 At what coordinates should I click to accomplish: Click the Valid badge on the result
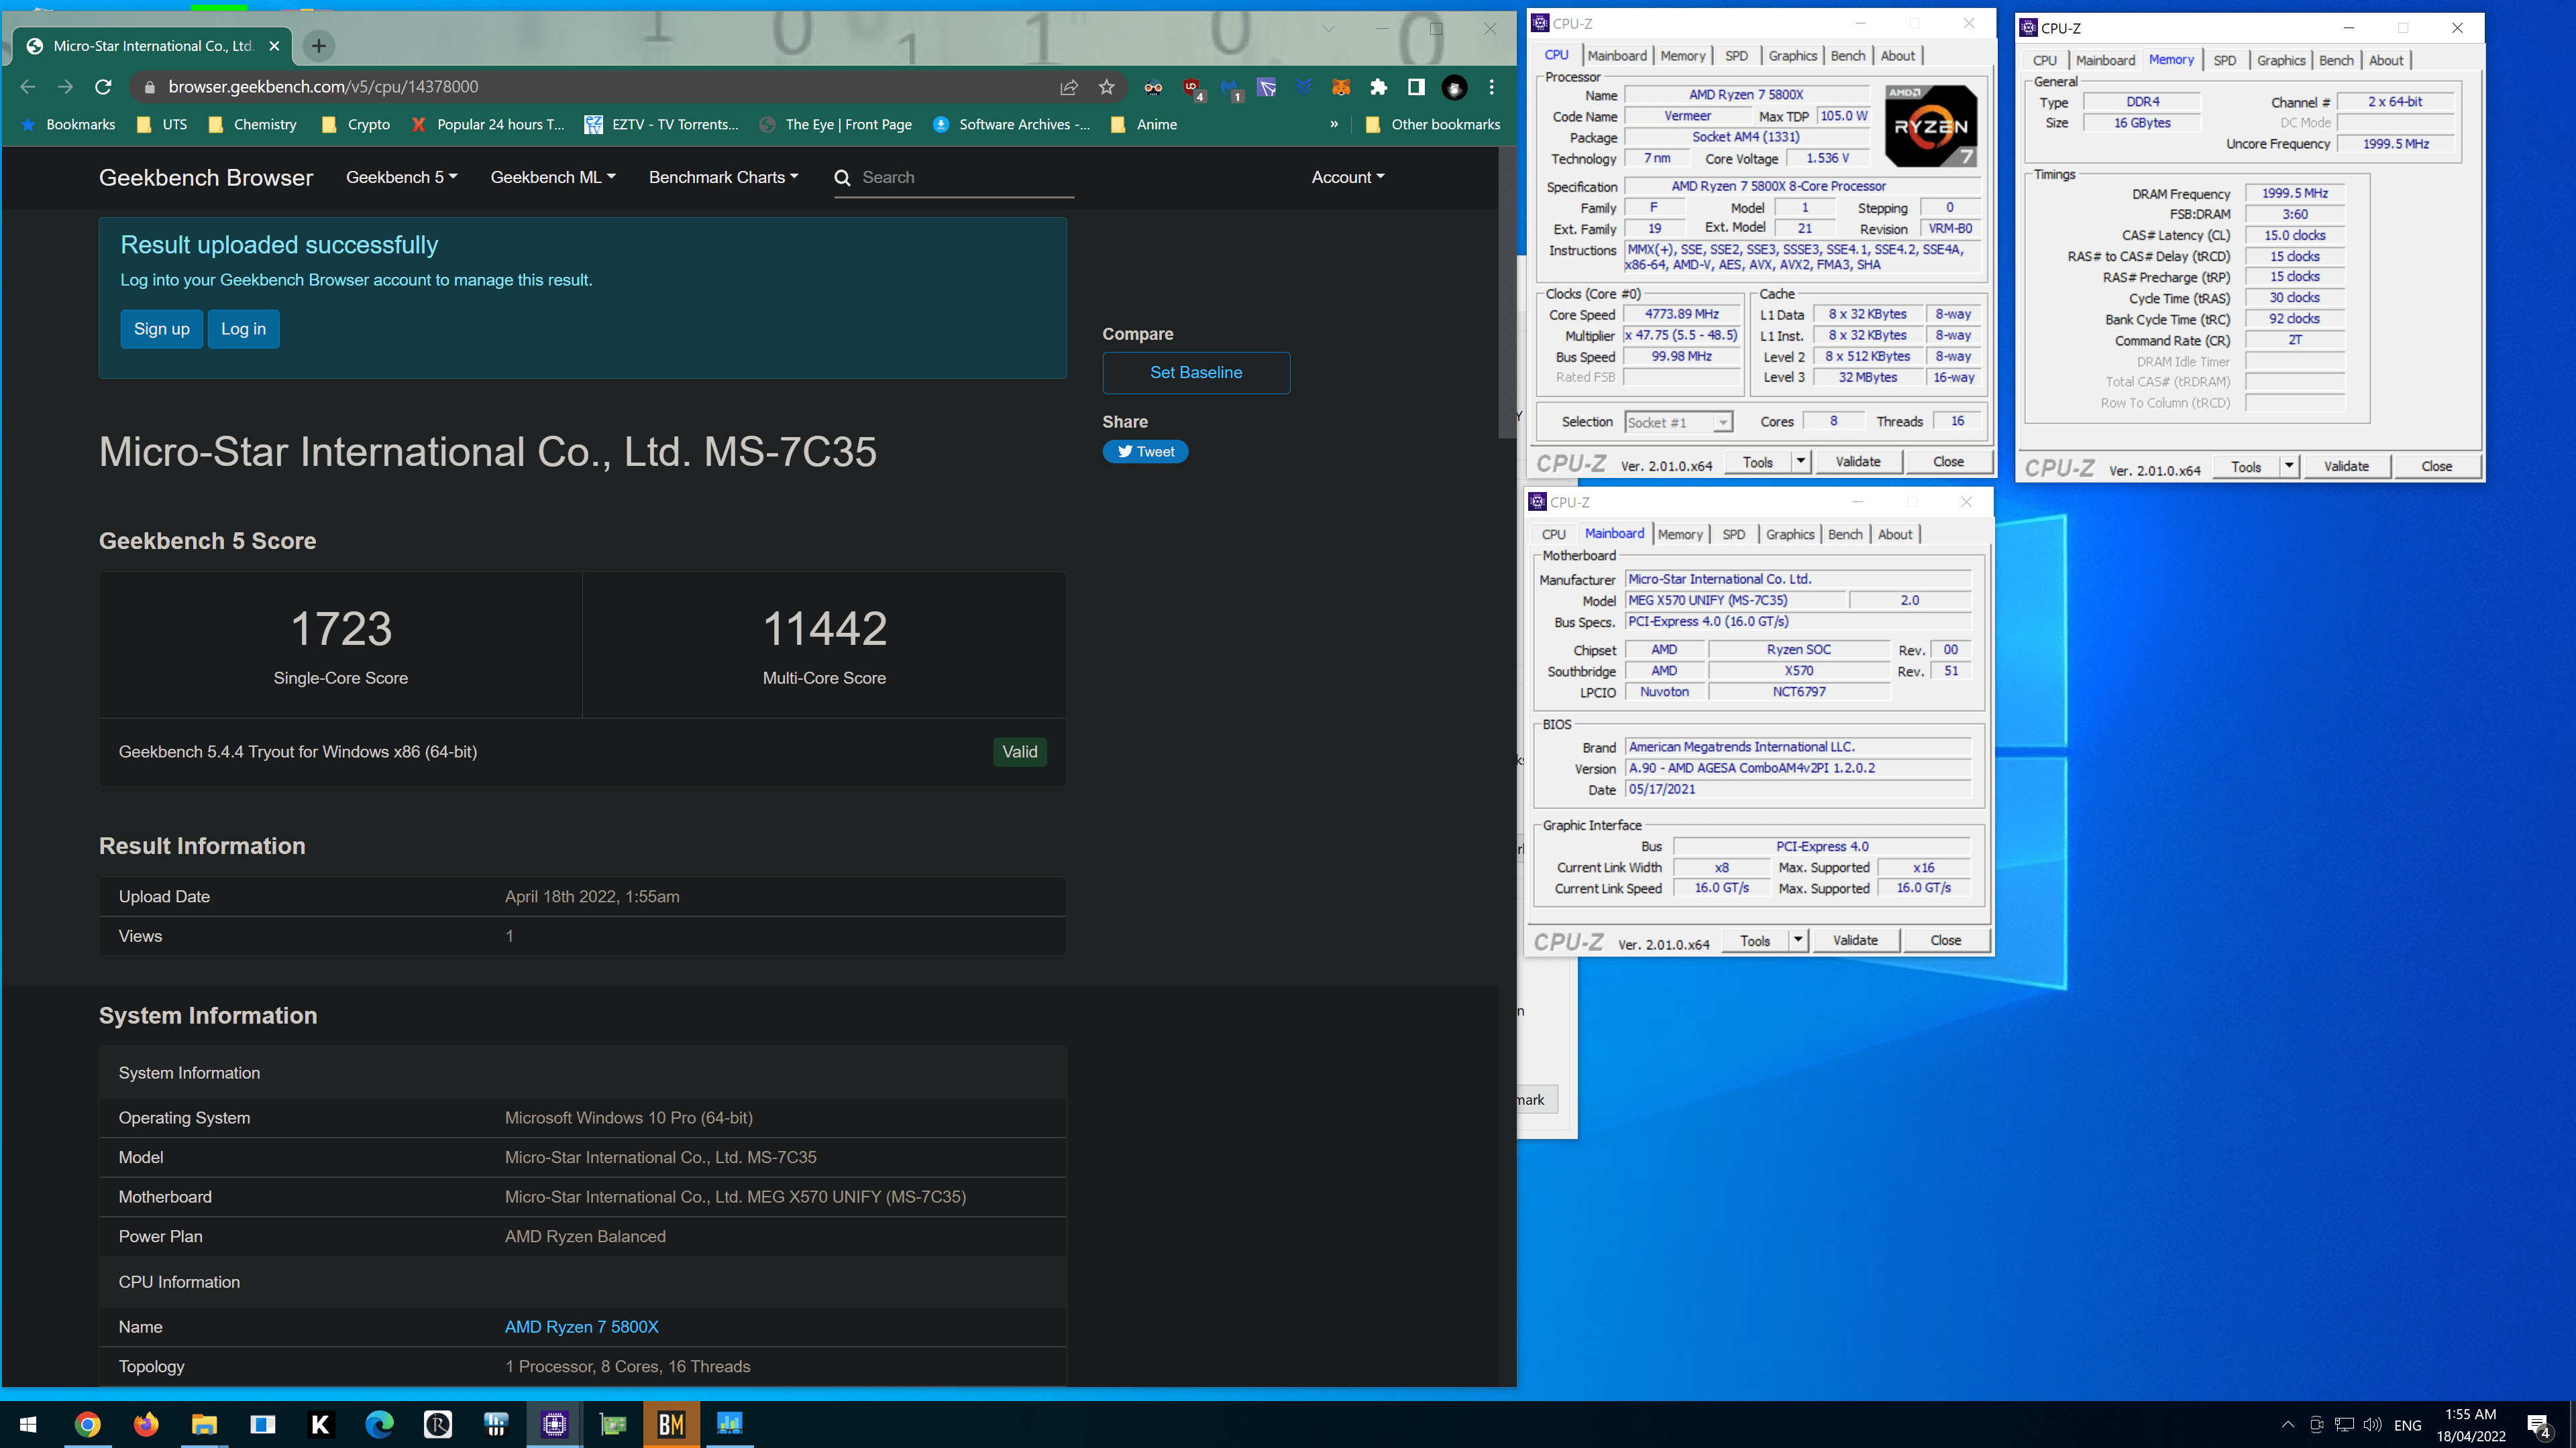[1019, 751]
